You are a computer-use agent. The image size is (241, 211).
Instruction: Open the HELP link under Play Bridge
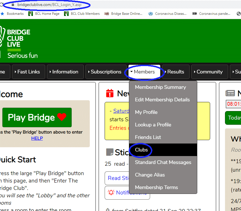coord(37,138)
